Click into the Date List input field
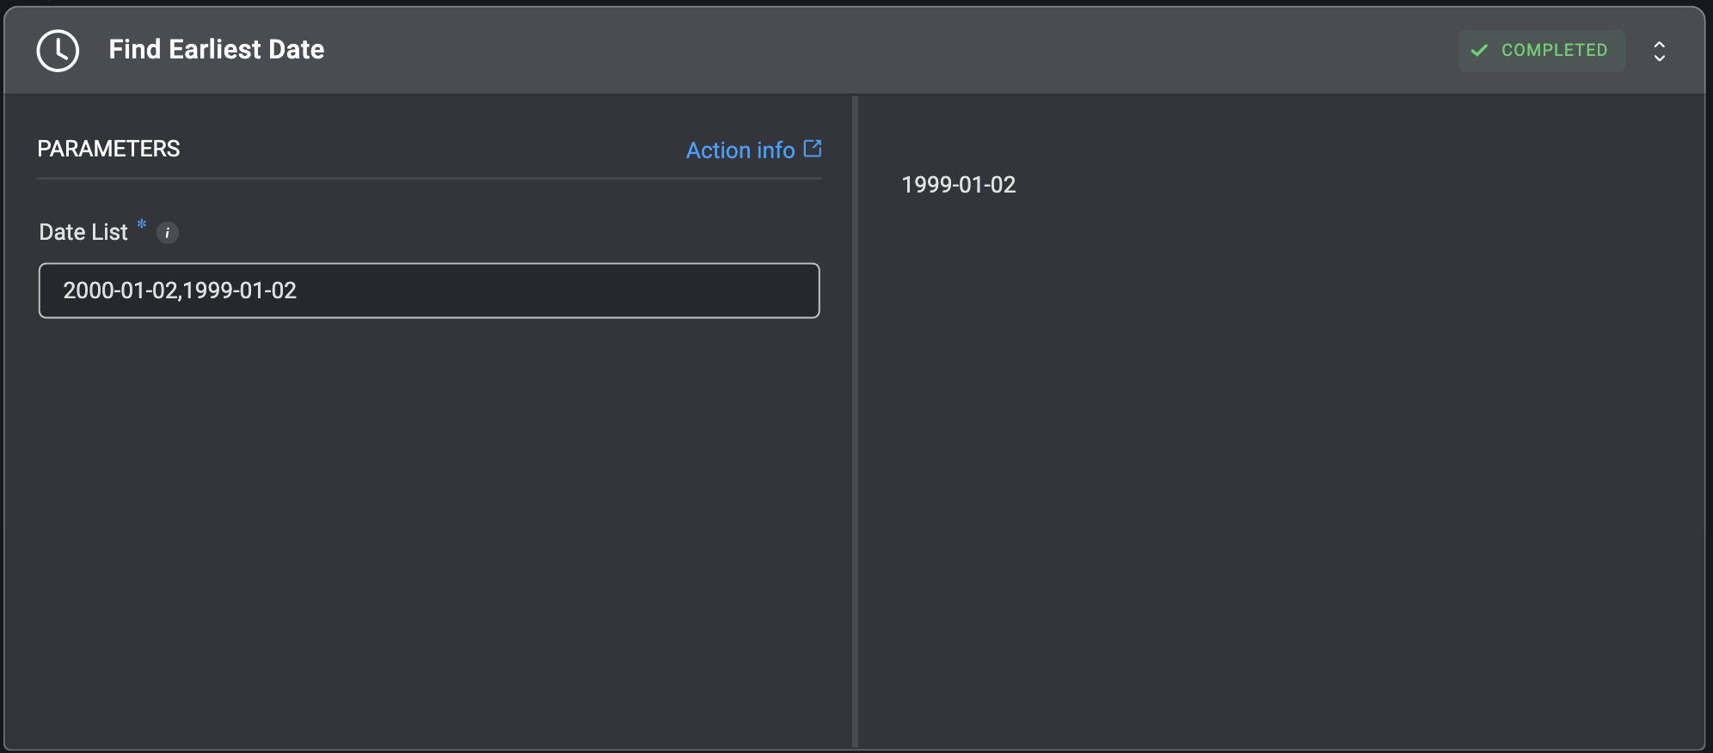Screen dimensions: 1713x753 pyautogui.click(x=429, y=291)
